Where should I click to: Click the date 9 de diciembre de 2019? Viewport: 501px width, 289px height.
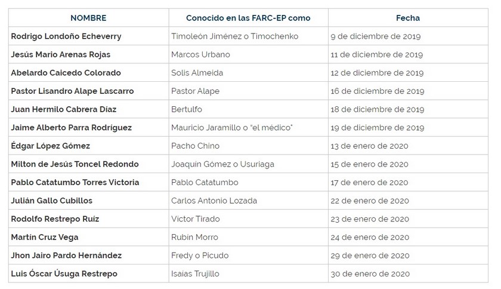pyautogui.click(x=376, y=36)
